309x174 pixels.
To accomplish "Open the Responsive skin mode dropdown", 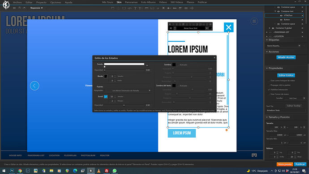I will coord(36,8).
